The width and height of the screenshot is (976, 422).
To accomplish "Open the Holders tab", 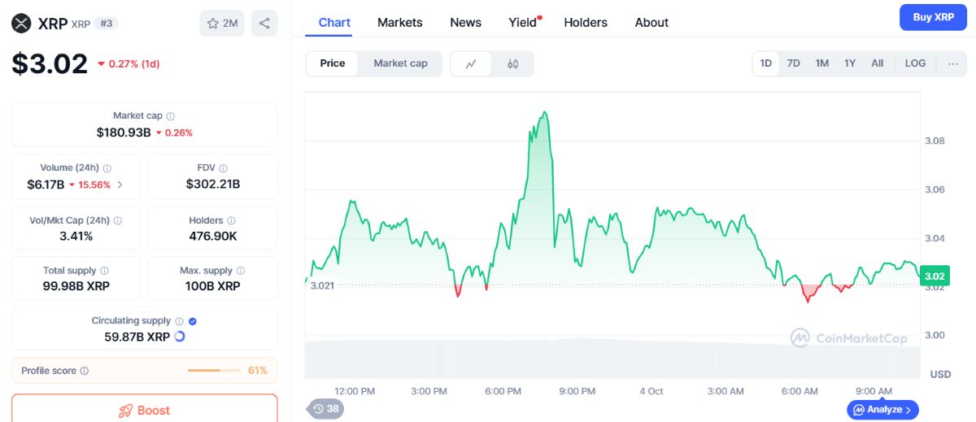I will pyautogui.click(x=586, y=23).
